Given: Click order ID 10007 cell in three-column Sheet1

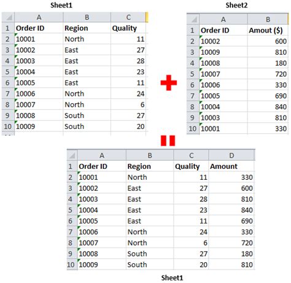Looking at the screenshot, I should tap(39, 104).
